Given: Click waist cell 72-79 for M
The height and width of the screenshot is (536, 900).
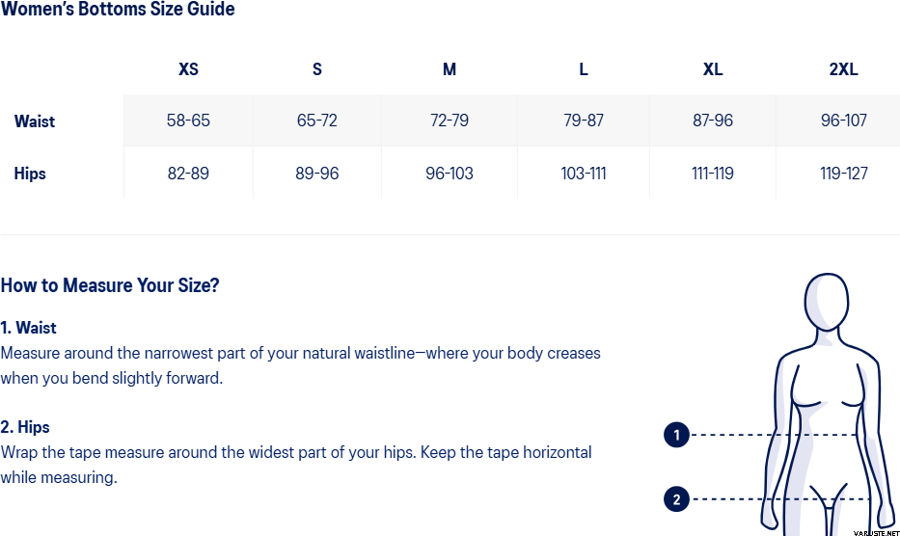Looking at the screenshot, I should (450, 121).
